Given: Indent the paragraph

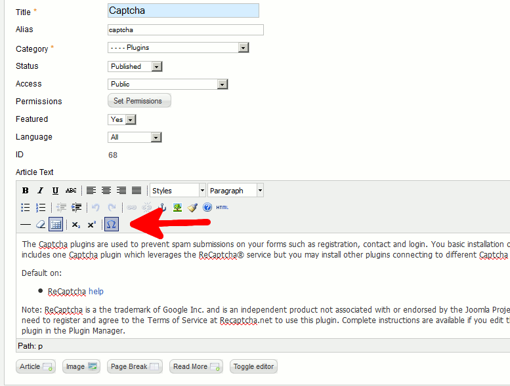Looking at the screenshot, I should pyautogui.click(x=76, y=208).
